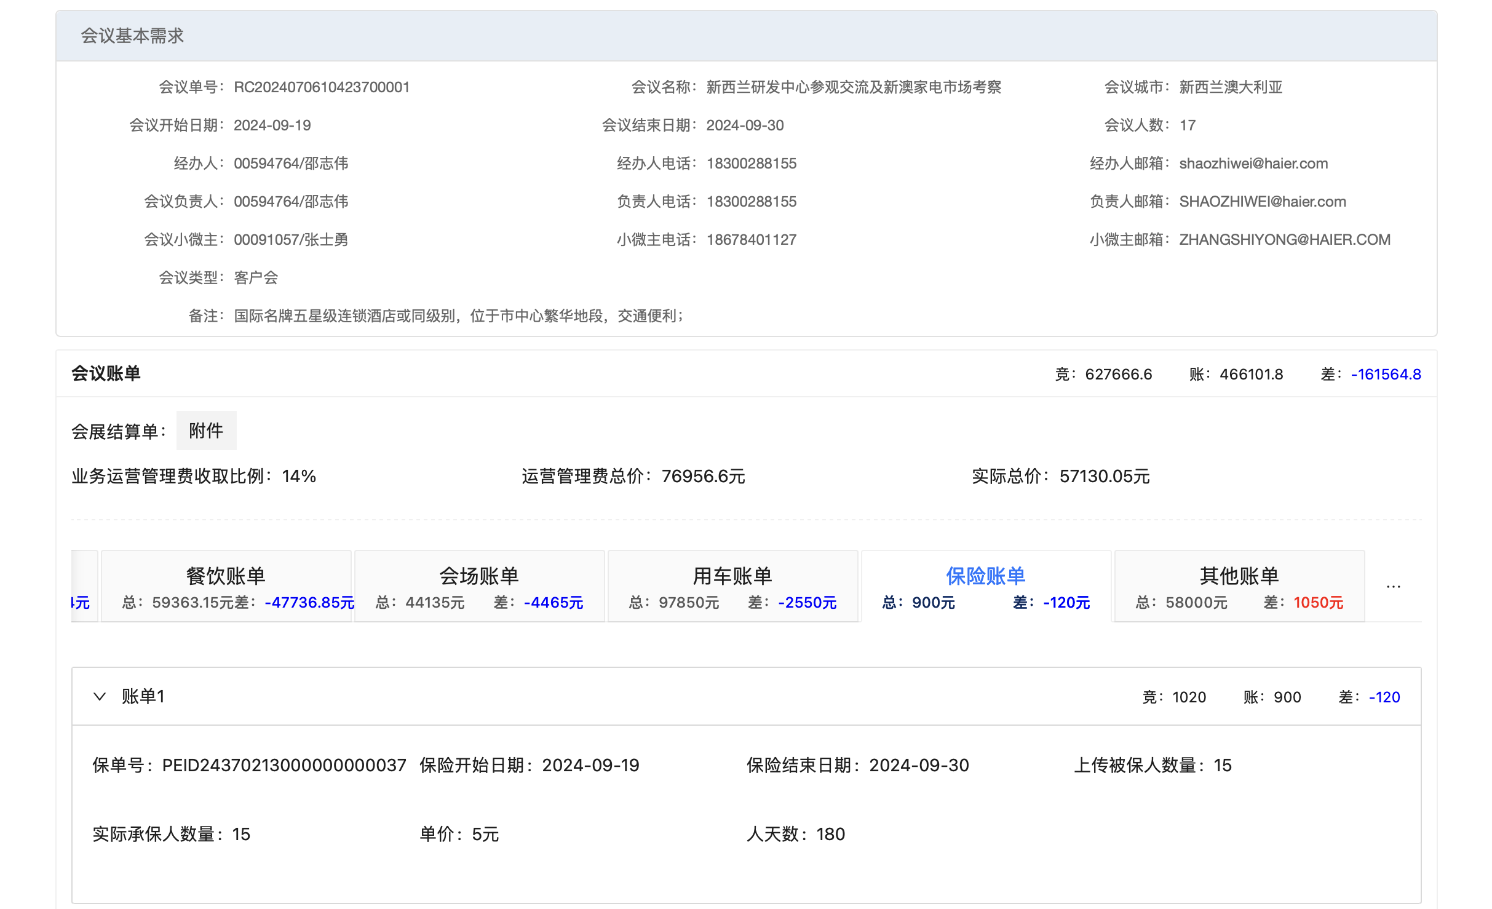Click the 会议账单 section title

tap(106, 373)
